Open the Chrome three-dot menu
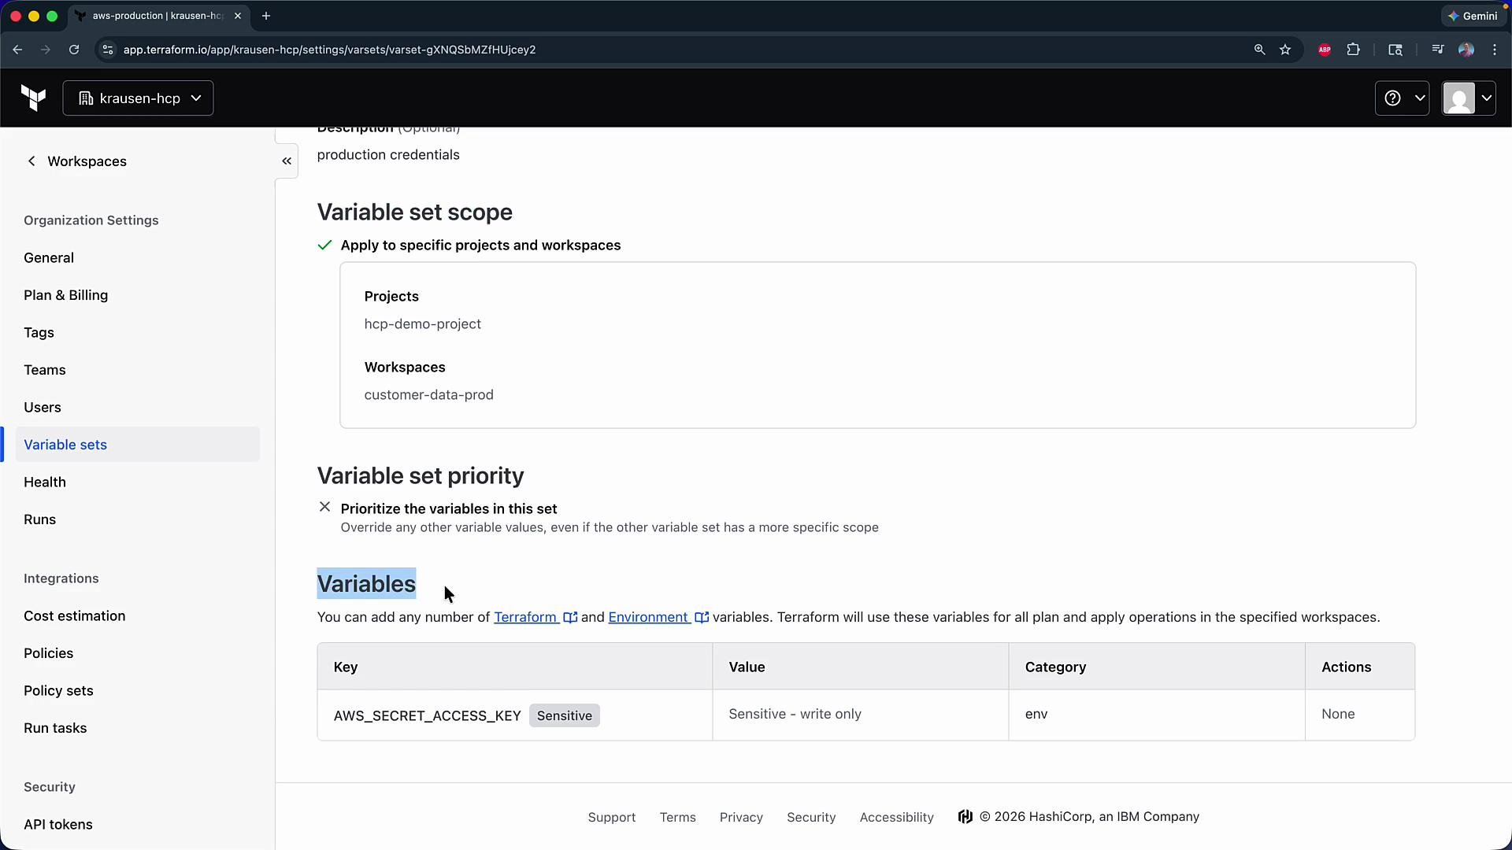The height and width of the screenshot is (850, 1512). pos(1495,50)
